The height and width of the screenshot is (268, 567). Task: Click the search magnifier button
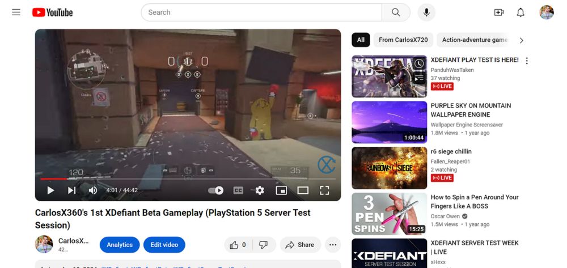coord(396,12)
